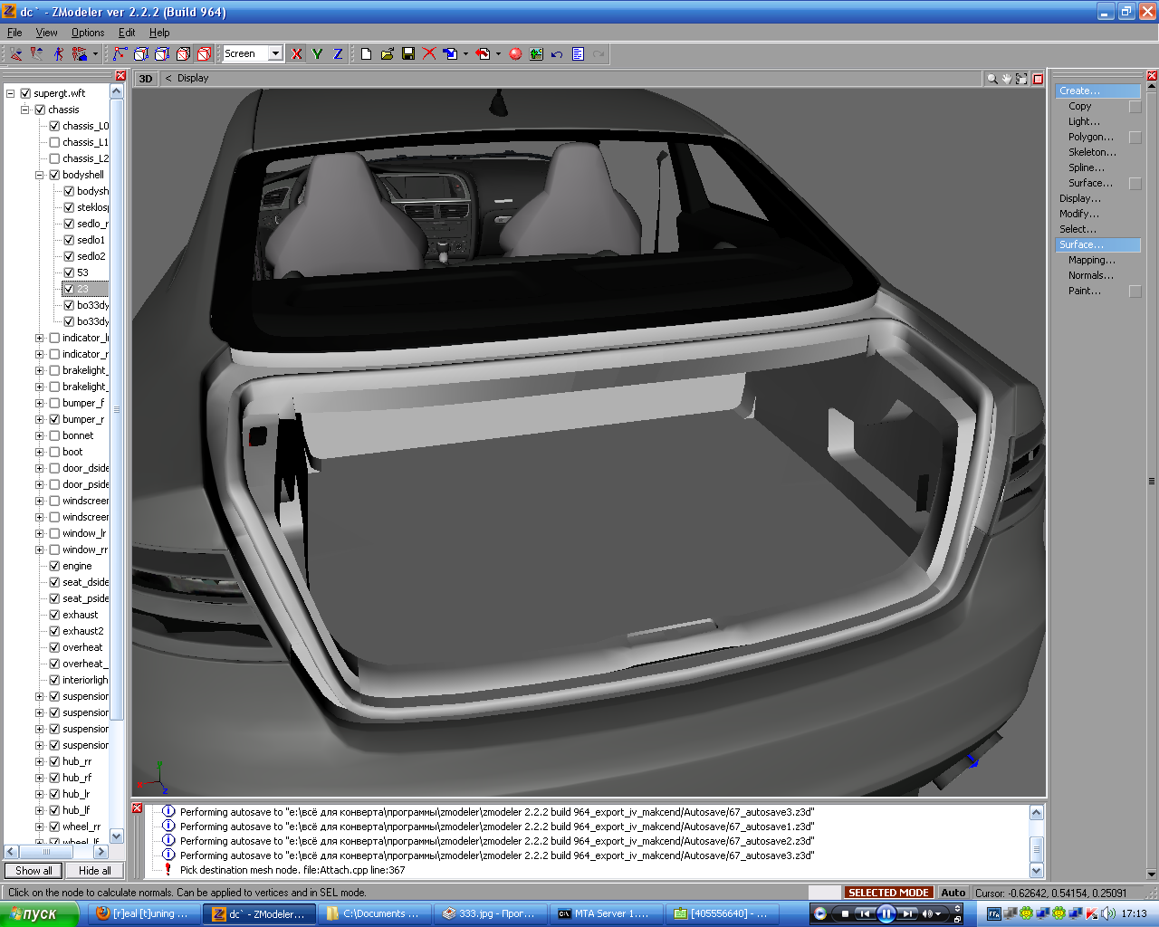Click the red X delete toolbar icon
Viewport: 1159px width, 927px height.
point(429,54)
